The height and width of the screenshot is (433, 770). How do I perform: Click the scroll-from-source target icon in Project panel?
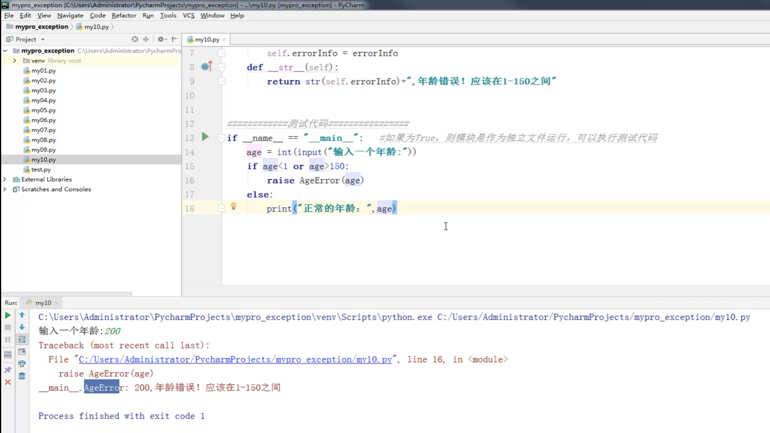point(135,39)
